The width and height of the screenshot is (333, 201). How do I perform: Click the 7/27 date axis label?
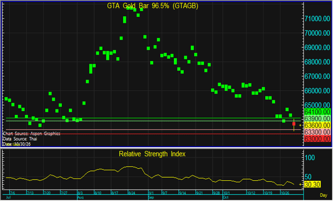[64, 193]
